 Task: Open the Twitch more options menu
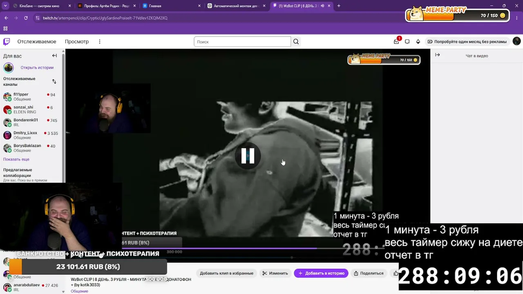click(x=99, y=42)
